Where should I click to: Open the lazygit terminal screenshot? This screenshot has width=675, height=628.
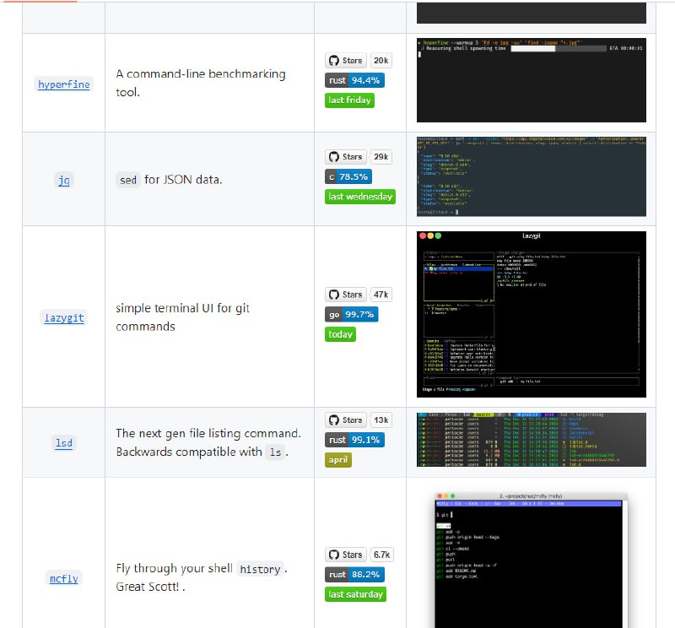pyautogui.click(x=532, y=314)
